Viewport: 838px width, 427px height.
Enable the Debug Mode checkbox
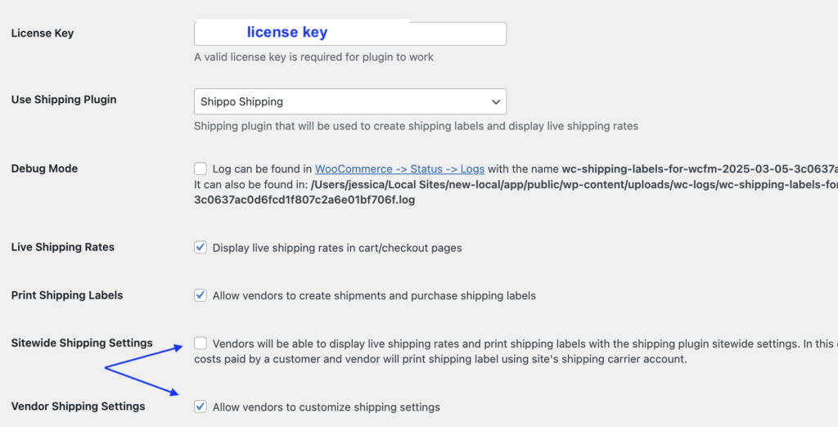point(200,169)
